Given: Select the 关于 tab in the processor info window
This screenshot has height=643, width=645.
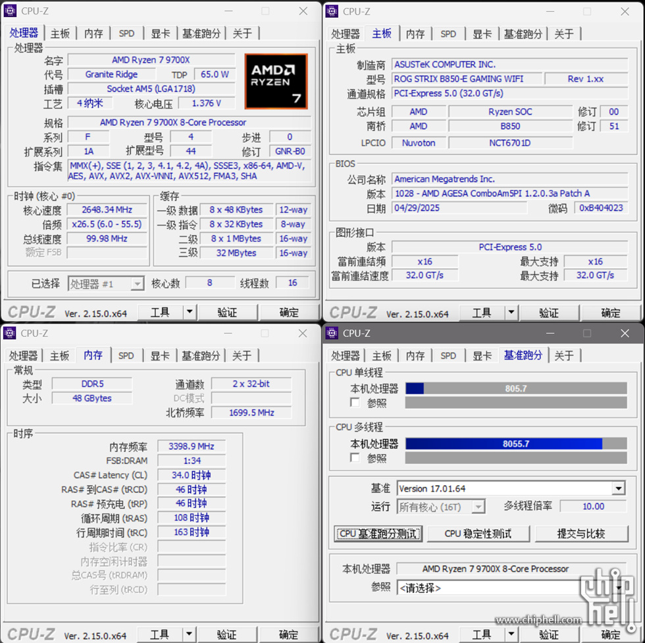Looking at the screenshot, I should click(242, 34).
